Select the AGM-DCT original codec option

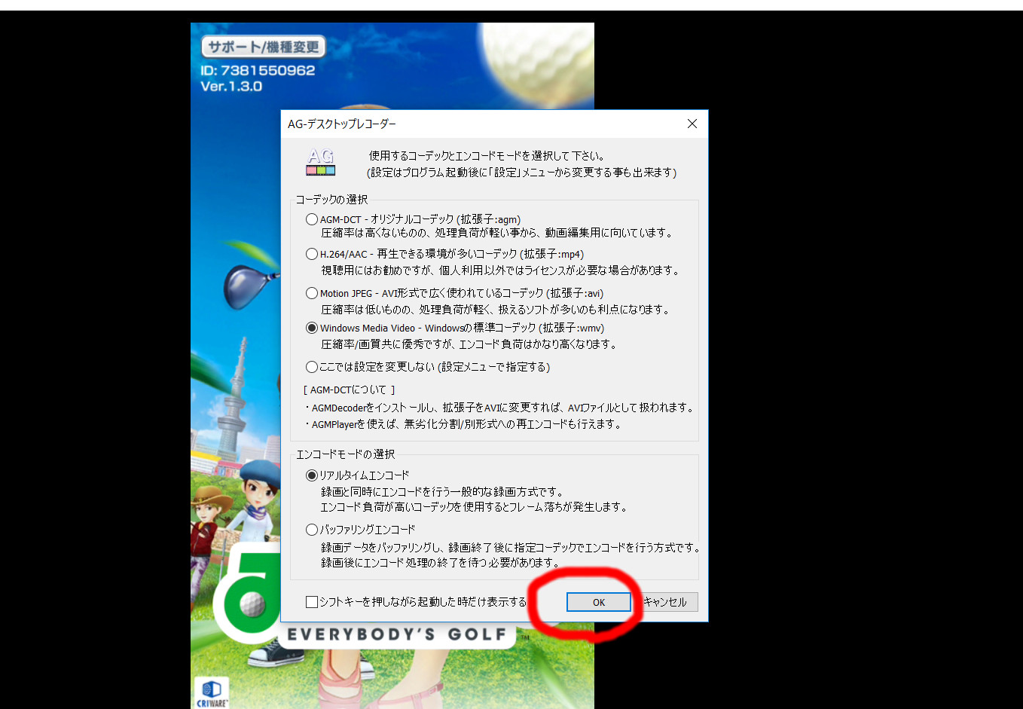click(x=312, y=219)
